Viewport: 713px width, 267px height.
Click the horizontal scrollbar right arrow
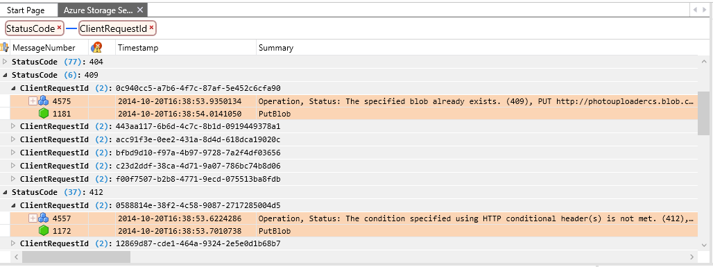tap(692, 257)
